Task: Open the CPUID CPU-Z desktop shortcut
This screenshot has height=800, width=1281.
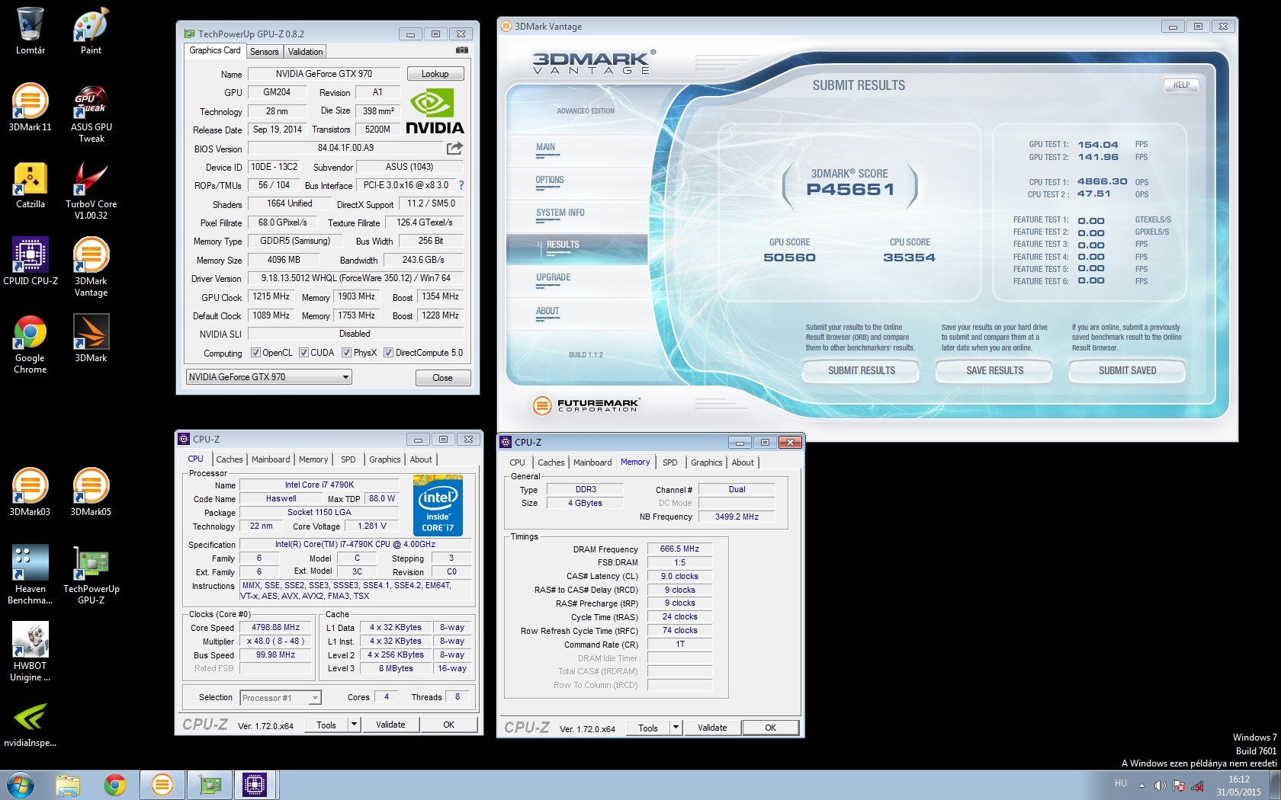Action: coord(30,261)
